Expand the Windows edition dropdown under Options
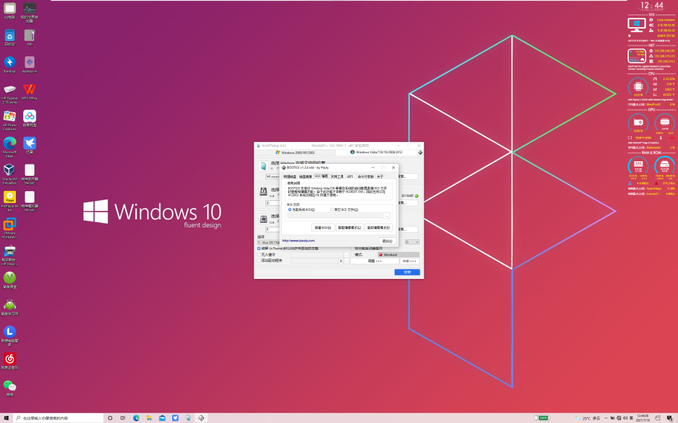Viewport: 678px width, 423px height. [x=268, y=243]
